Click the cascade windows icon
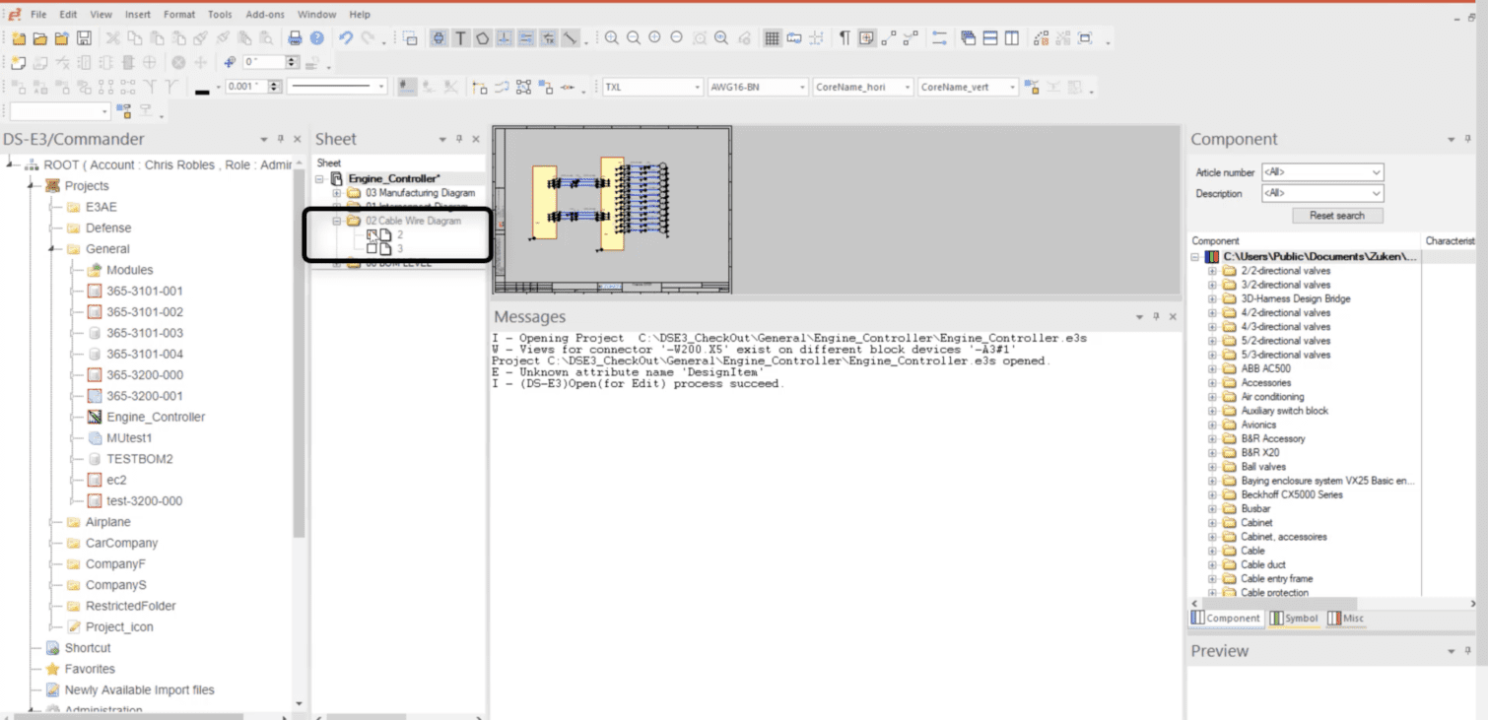 coord(968,38)
